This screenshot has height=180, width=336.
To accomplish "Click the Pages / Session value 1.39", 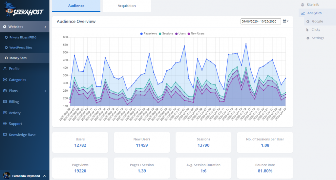I will (x=142, y=171).
